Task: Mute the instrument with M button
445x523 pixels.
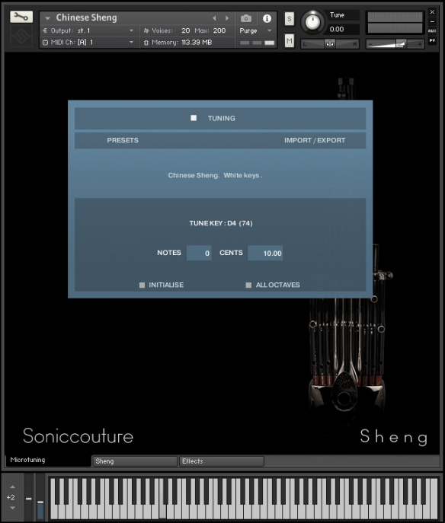Action: tap(289, 41)
